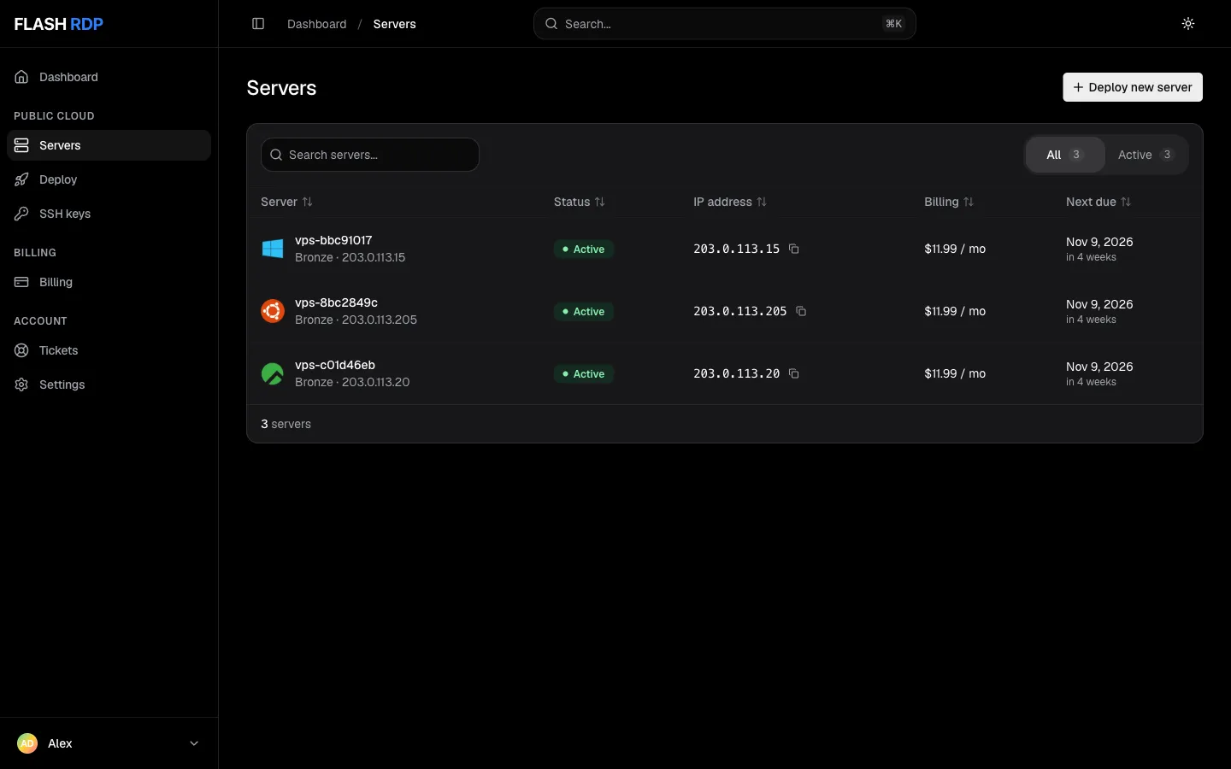Open SSH keys in sidebar
The width and height of the screenshot is (1231, 769).
point(109,214)
